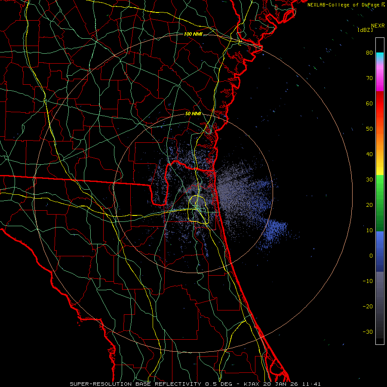Click the 10 dBZ value on the scale
Screen dimensions: 387x387
(x=369, y=230)
